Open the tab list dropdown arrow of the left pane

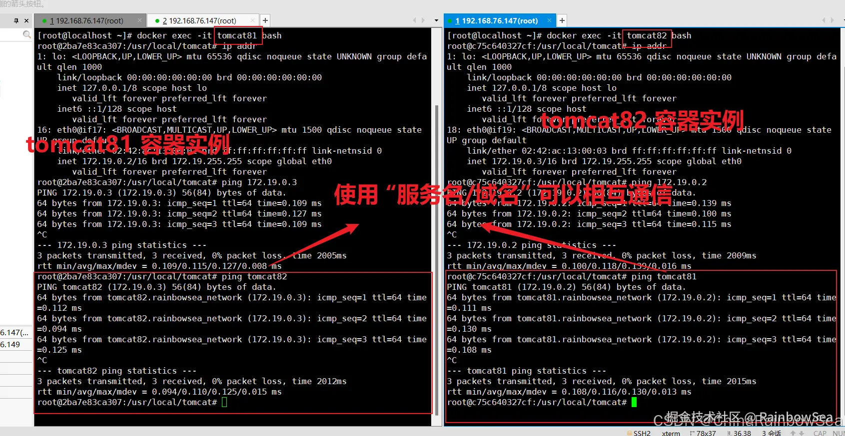(x=436, y=21)
